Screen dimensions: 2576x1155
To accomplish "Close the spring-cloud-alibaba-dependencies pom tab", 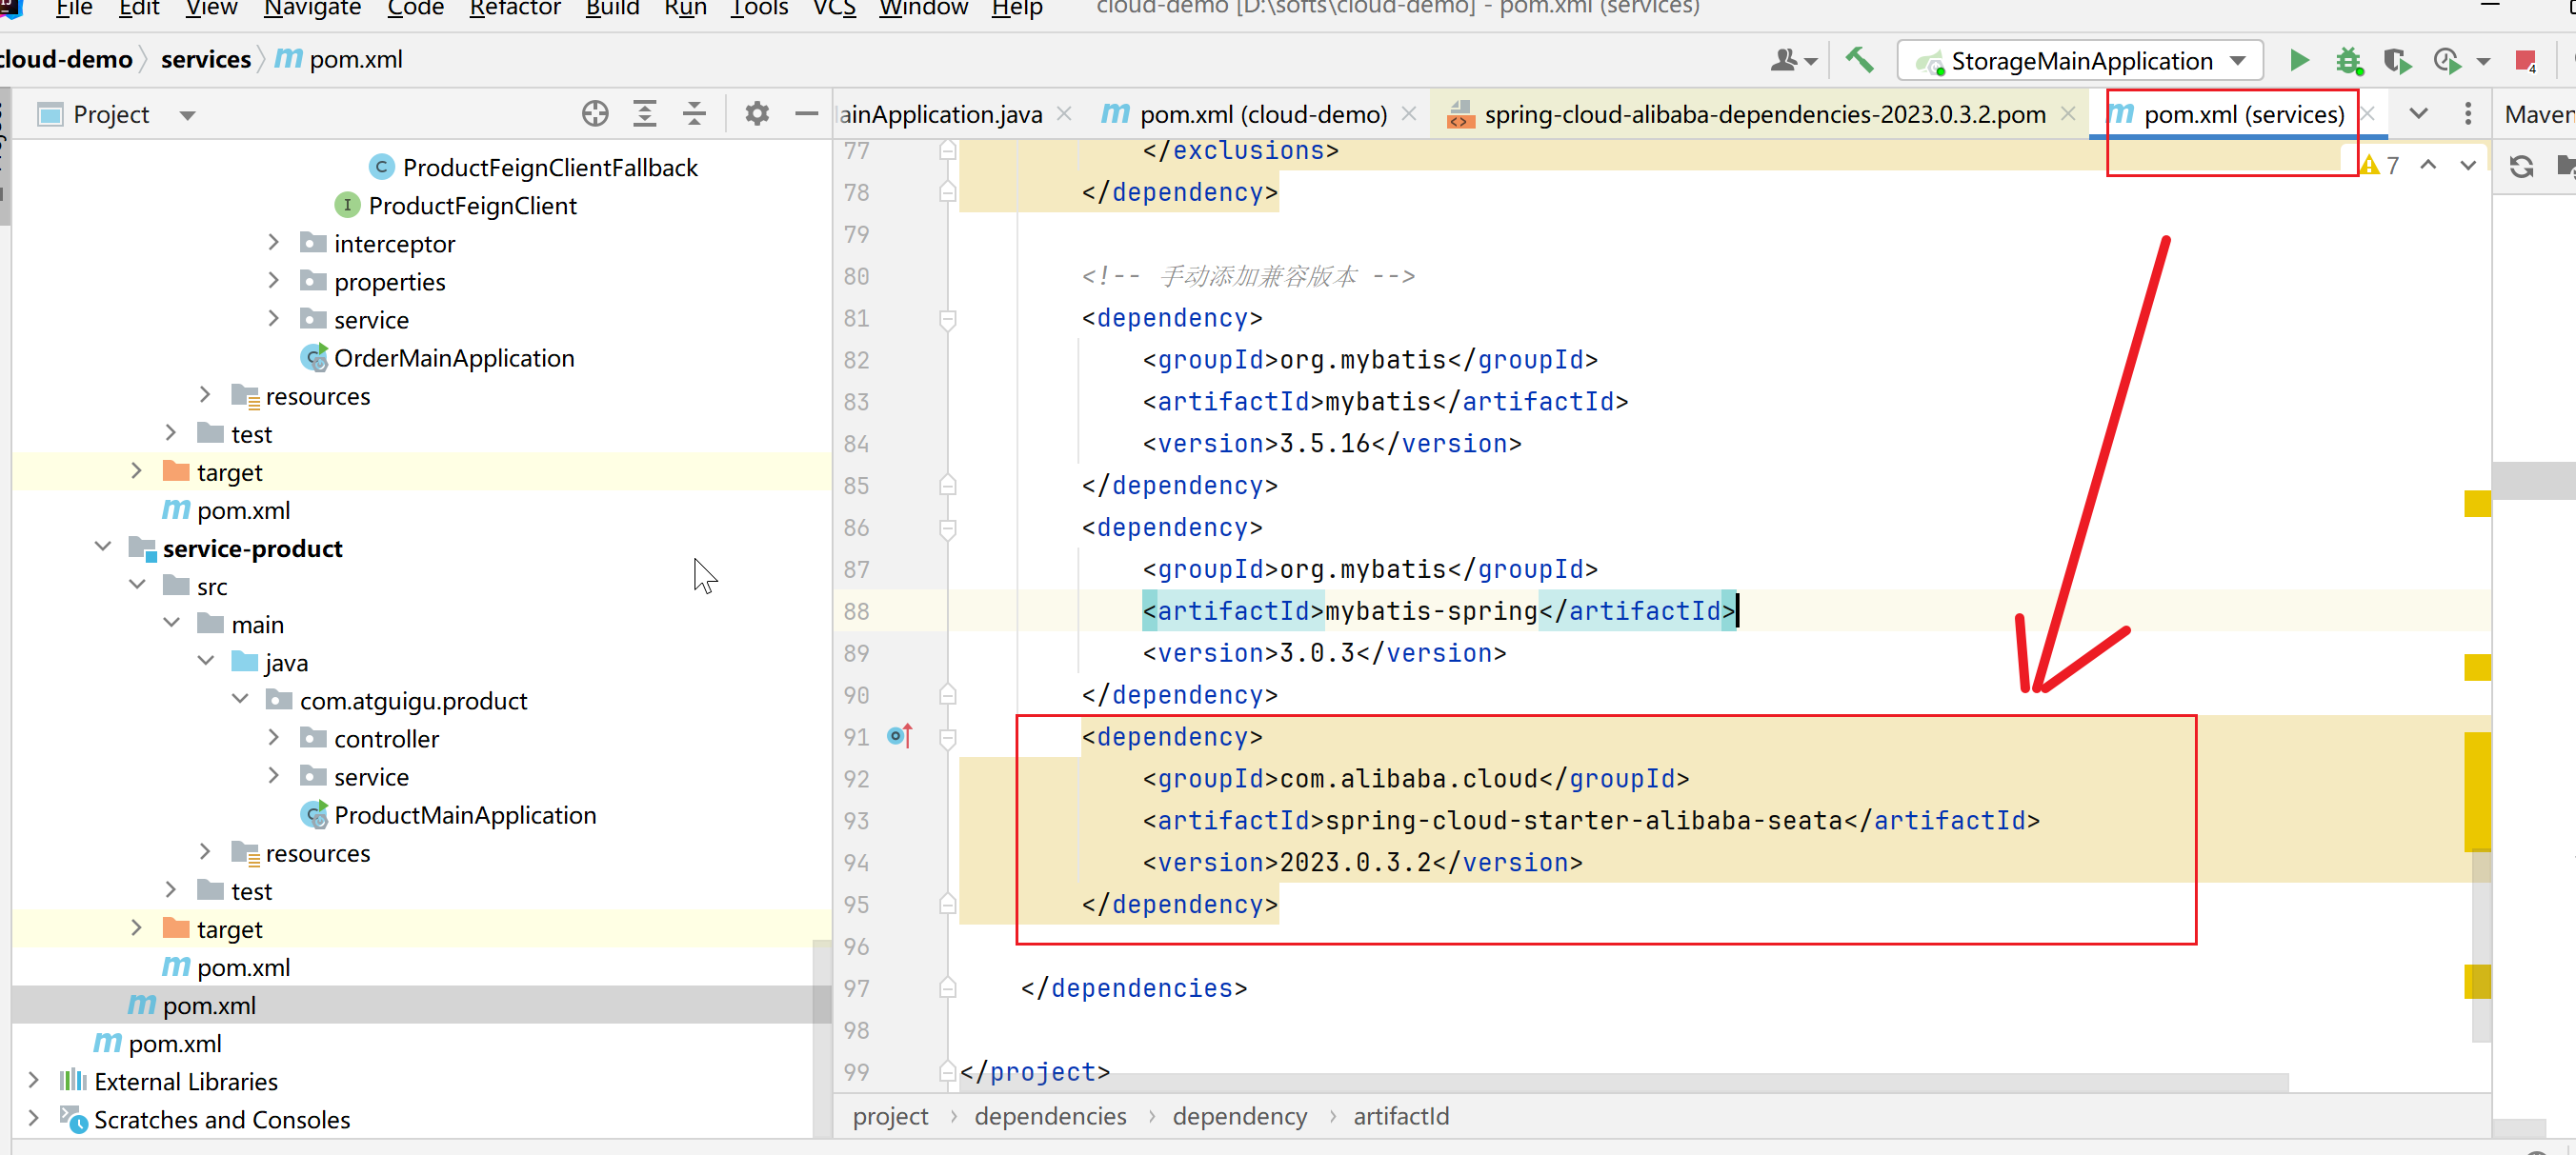I will (2068, 114).
